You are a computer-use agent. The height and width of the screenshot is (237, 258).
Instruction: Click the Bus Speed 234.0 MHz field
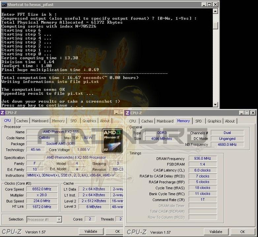pos(42,201)
